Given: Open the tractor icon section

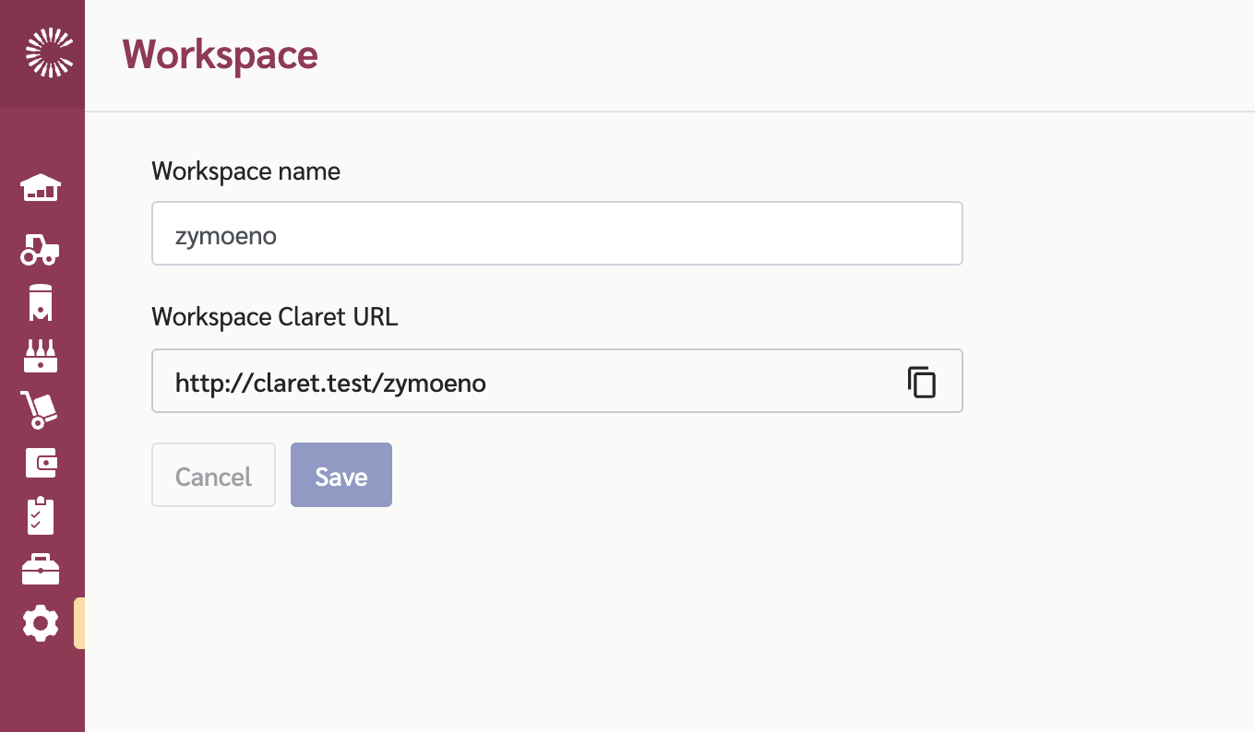Looking at the screenshot, I should (x=41, y=249).
